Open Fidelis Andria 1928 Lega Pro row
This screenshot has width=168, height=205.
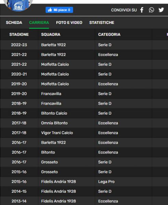pos(84,182)
